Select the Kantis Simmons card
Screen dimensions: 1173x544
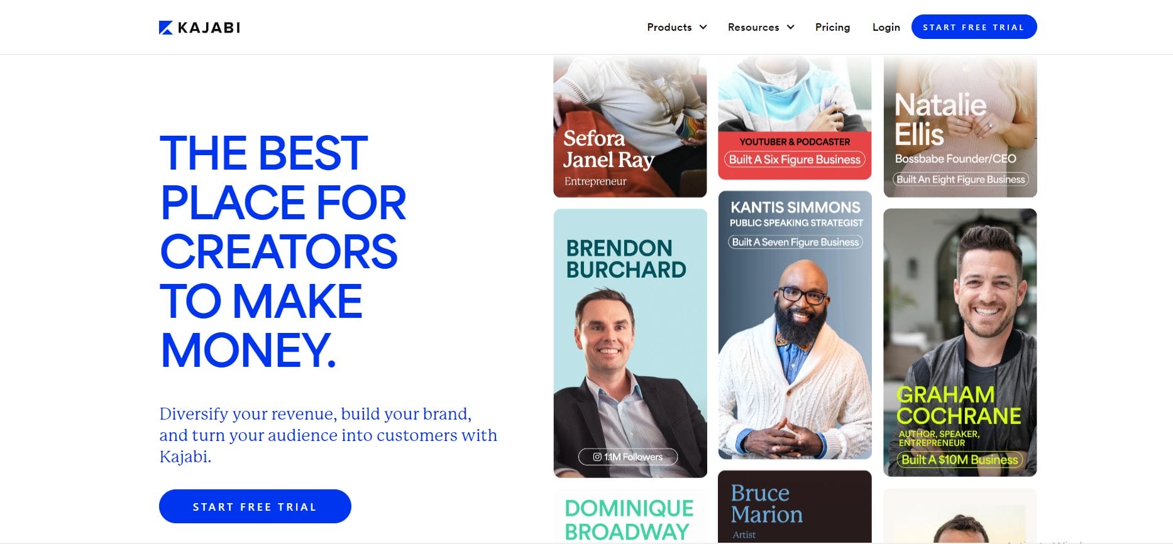(795, 325)
